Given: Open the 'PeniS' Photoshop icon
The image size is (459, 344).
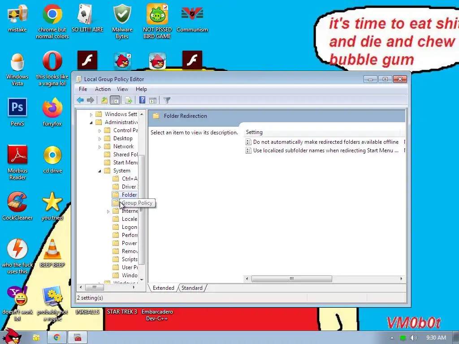Looking at the screenshot, I should click(17, 112).
